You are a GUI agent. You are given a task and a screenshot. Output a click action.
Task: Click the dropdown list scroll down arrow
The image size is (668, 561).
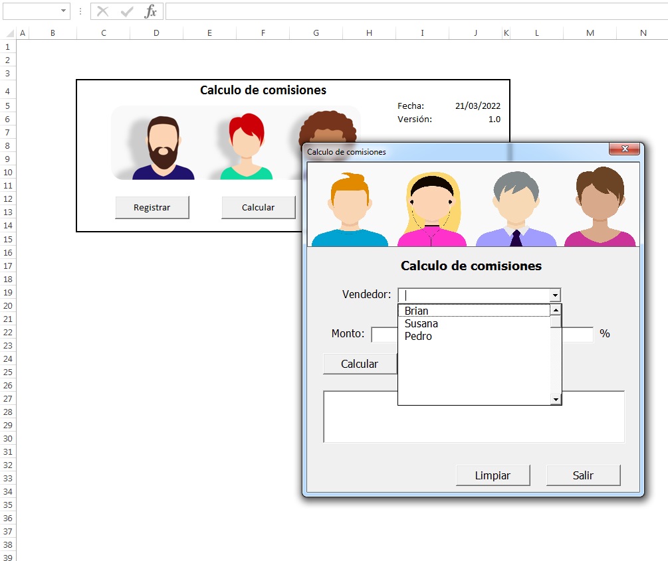point(556,399)
